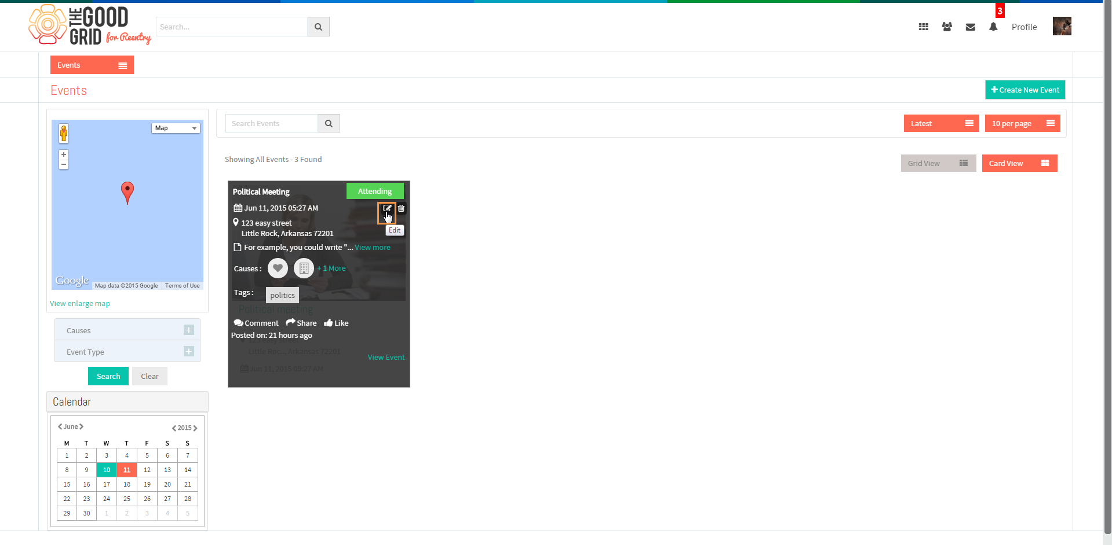Open the people/connections icon in header
Viewport: 1112px width, 545px height.
tap(947, 27)
